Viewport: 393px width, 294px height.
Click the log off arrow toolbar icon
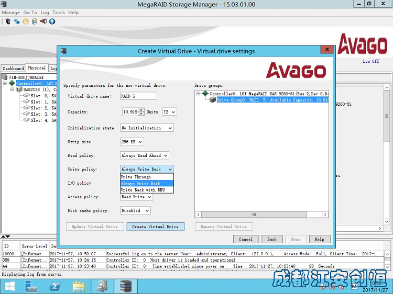click(43, 21)
